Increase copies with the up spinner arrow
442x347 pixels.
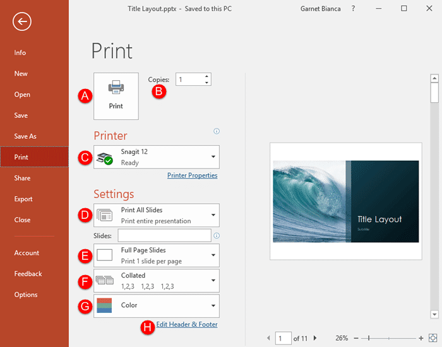(206, 76)
